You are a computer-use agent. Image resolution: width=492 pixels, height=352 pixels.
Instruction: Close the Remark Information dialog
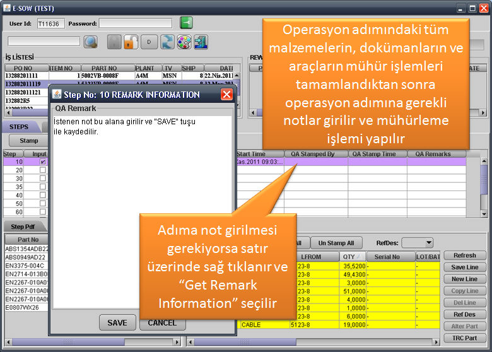[226, 94]
